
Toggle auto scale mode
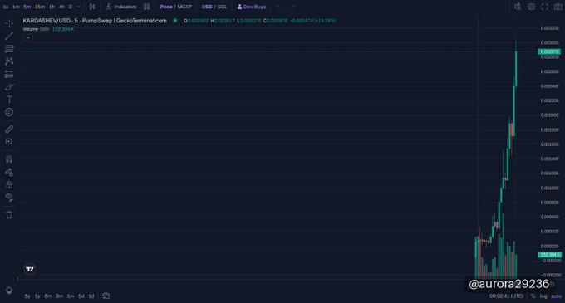[x=556, y=296]
